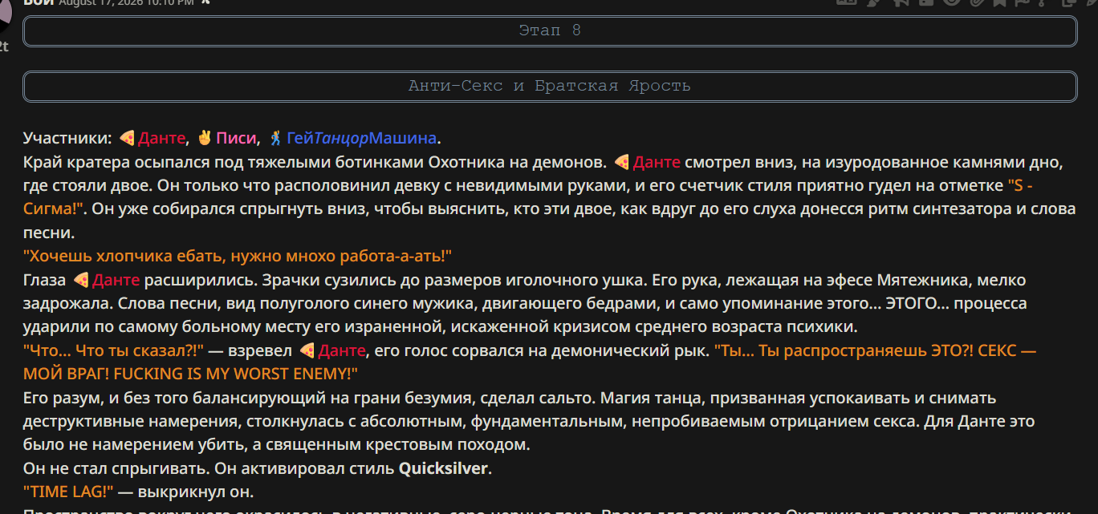Viewport: 1098px width, 514px height.
Task: Click the pizza emoji before "Данте смотрел вниз"
Action: (622, 163)
